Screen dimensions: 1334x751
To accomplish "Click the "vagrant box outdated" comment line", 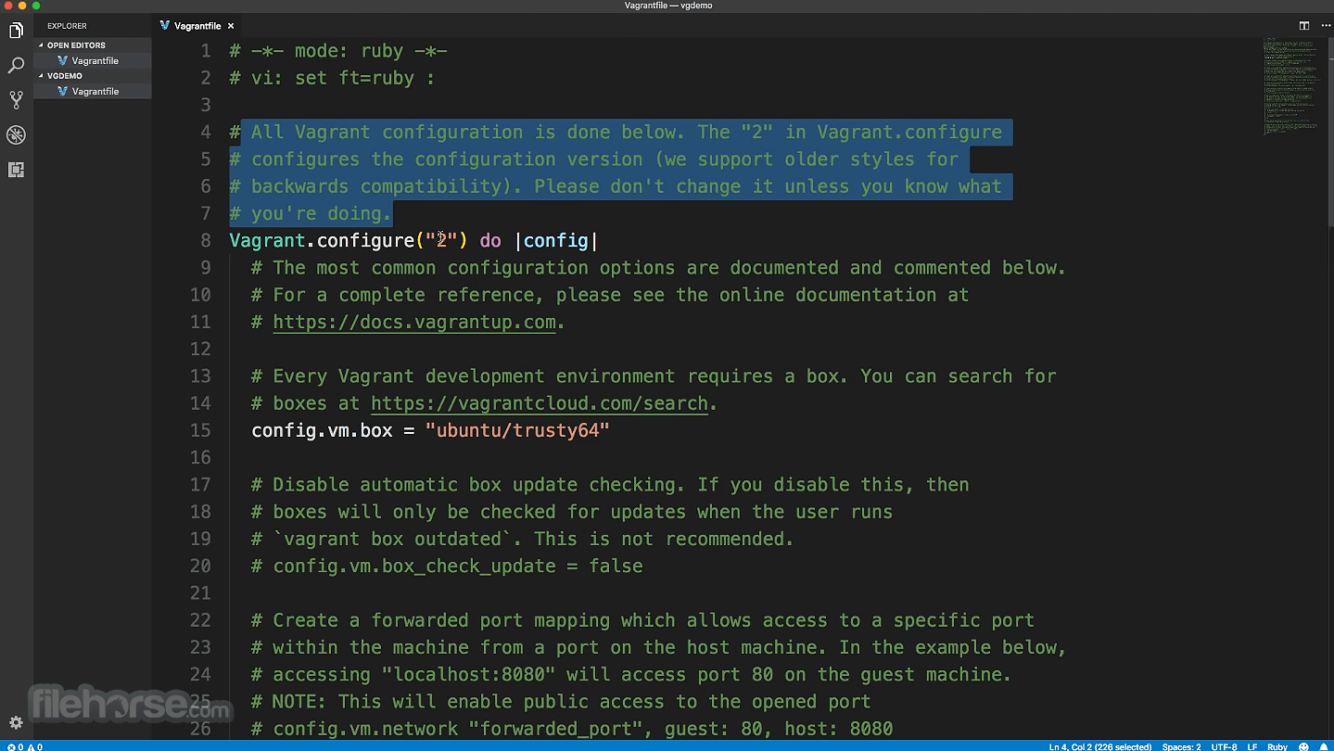I will click(522, 539).
